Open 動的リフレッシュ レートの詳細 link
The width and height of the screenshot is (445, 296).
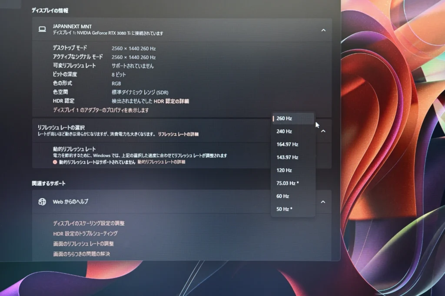162,162
